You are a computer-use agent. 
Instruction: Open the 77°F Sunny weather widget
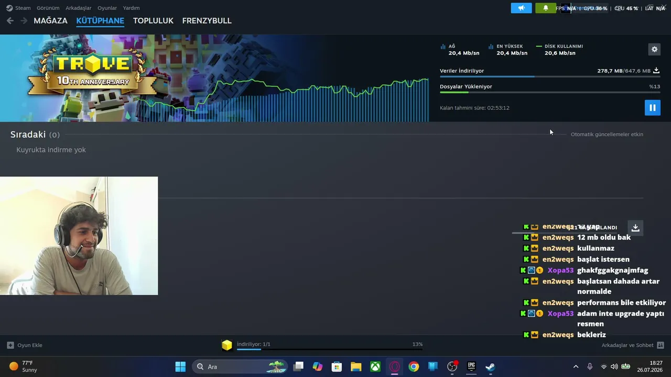(23, 367)
